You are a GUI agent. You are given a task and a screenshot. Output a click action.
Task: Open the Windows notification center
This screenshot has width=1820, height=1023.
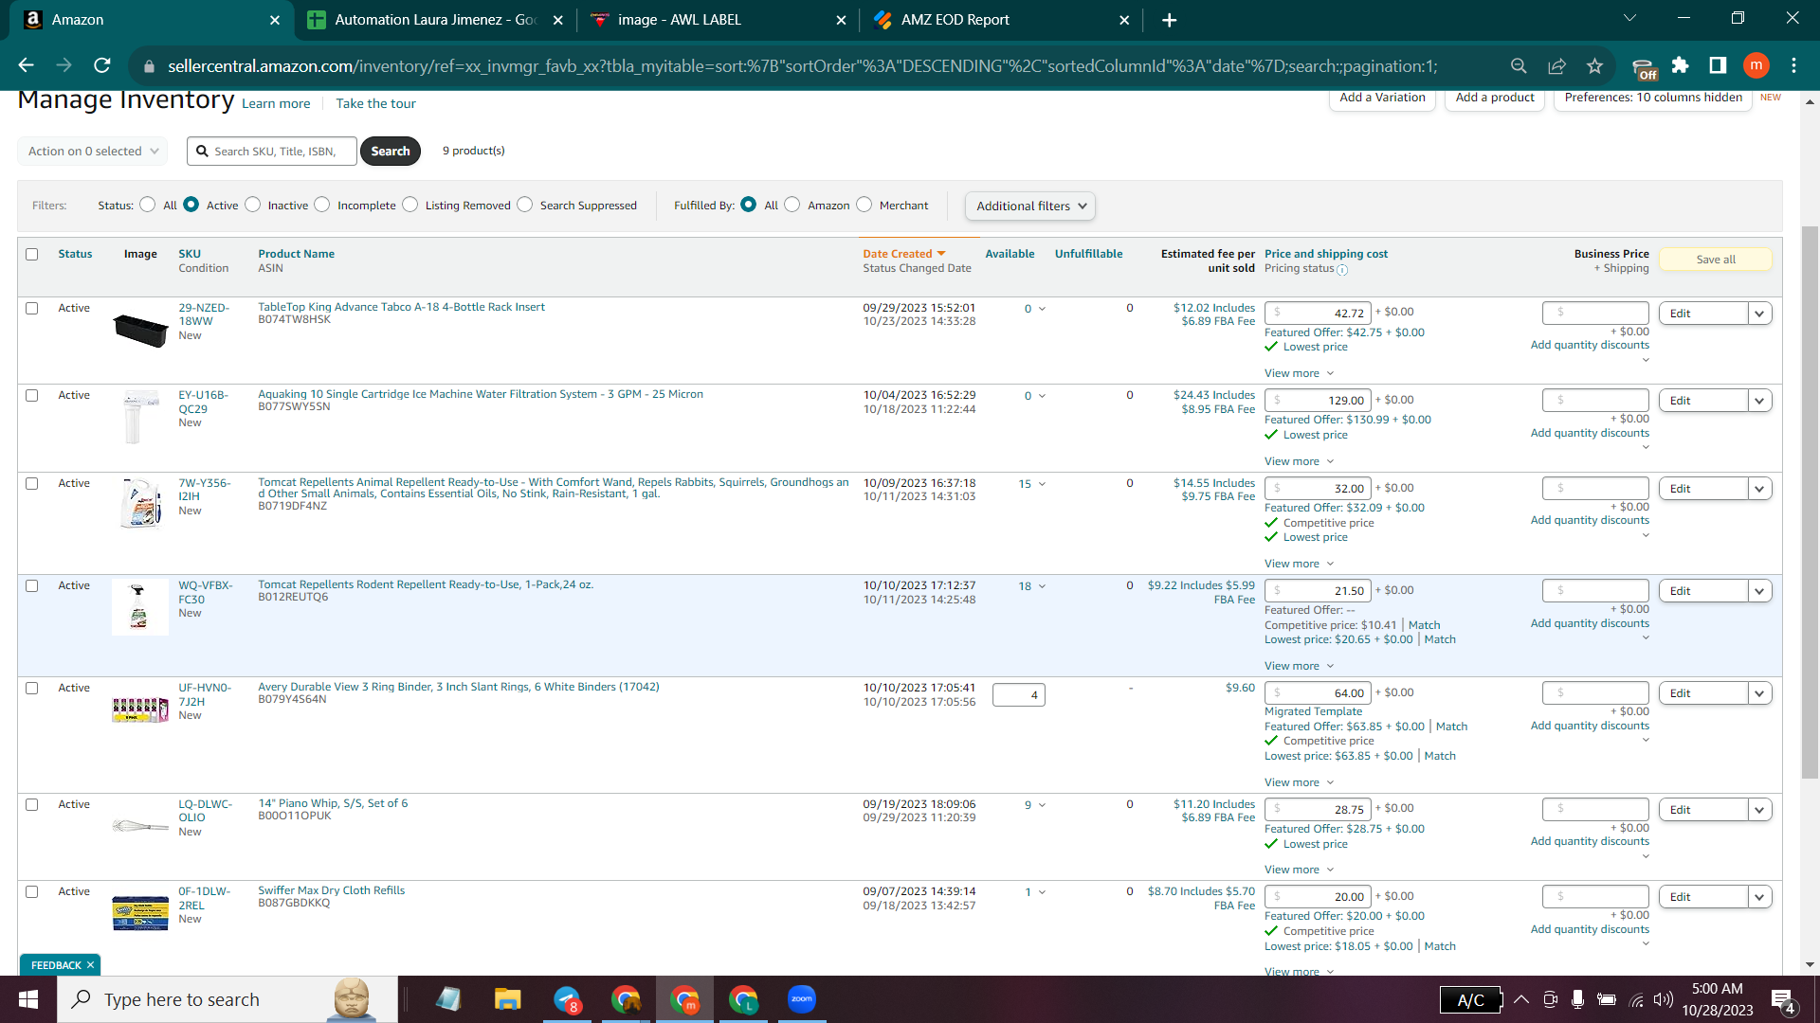point(1783,1000)
